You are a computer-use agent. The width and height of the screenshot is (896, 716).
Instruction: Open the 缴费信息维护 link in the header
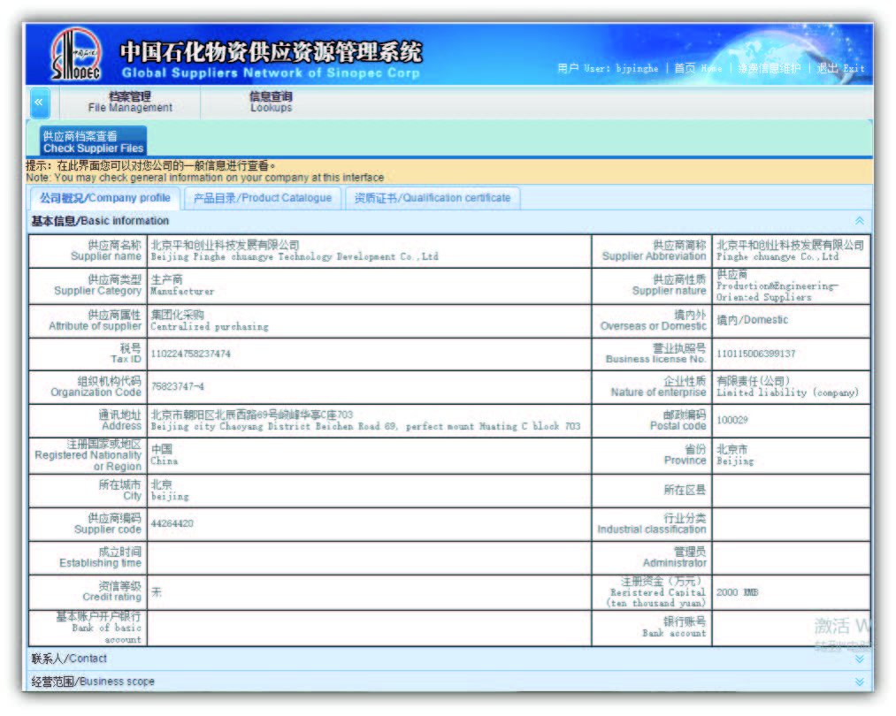(x=770, y=68)
